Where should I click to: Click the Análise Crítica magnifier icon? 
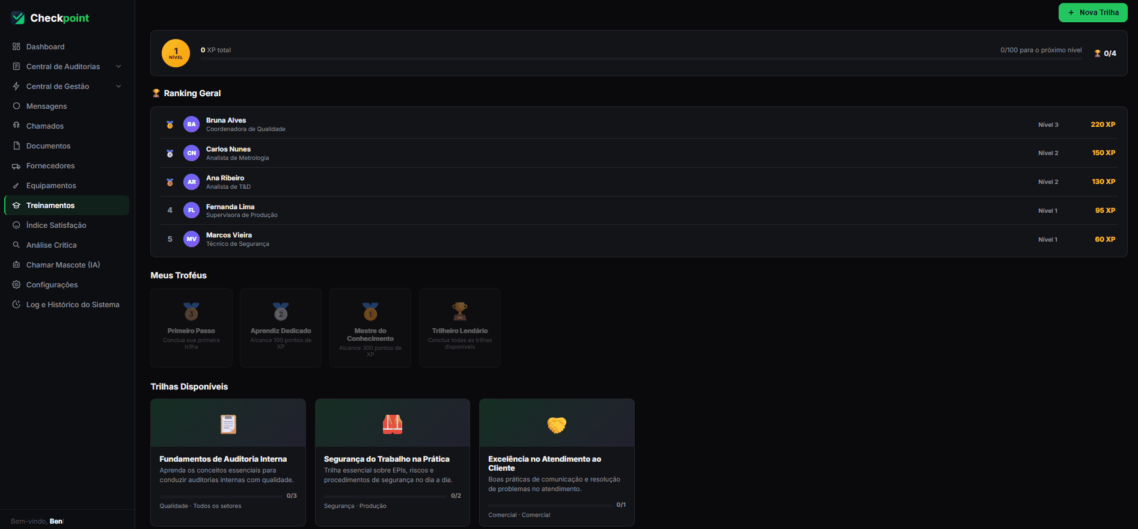16,245
